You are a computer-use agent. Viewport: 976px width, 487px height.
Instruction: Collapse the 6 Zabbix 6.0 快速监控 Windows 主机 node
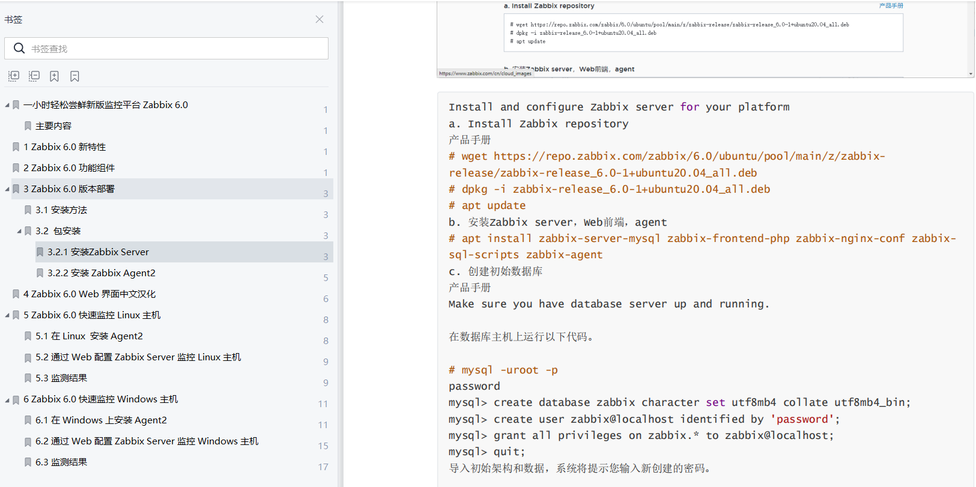7,399
